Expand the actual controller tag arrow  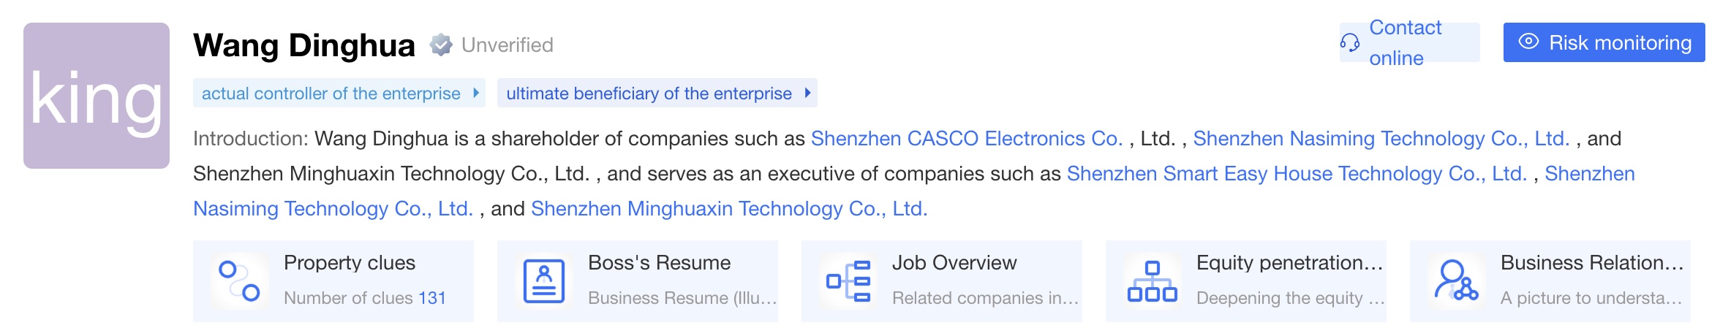coord(476,93)
